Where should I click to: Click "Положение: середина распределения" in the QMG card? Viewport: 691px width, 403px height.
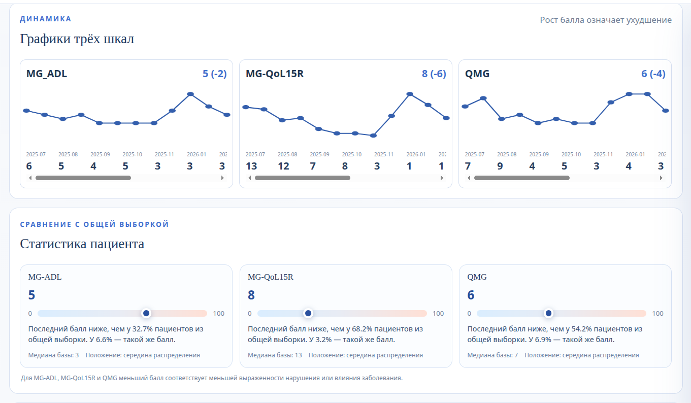click(582, 355)
